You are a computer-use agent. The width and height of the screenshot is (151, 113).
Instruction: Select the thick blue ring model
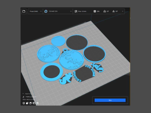tap(52, 72)
